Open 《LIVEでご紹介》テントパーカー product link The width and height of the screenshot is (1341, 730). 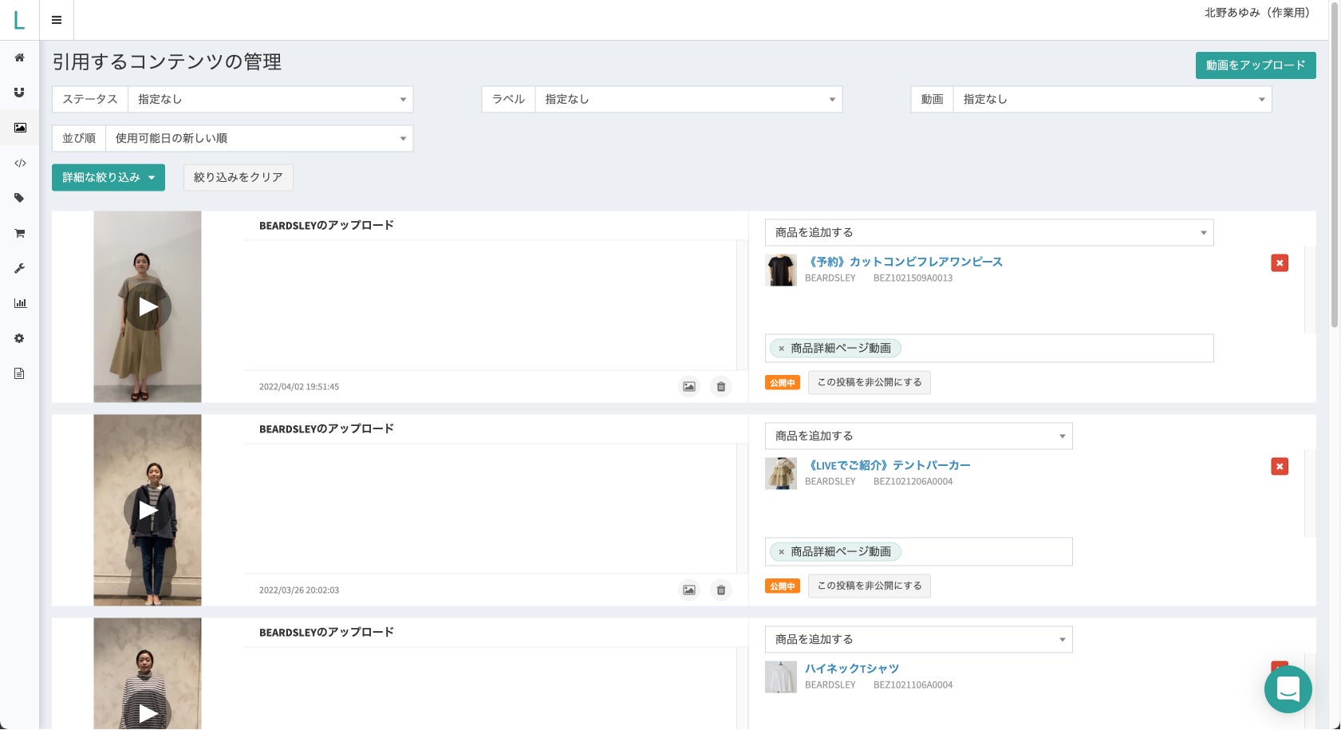coord(887,465)
